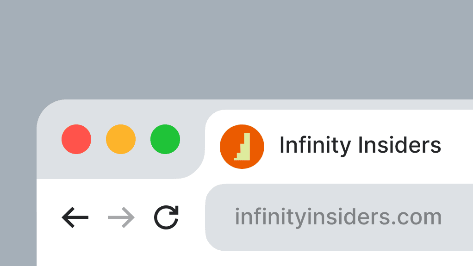Maximize the window using the green circle
This screenshot has height=266, width=473.
click(x=165, y=139)
